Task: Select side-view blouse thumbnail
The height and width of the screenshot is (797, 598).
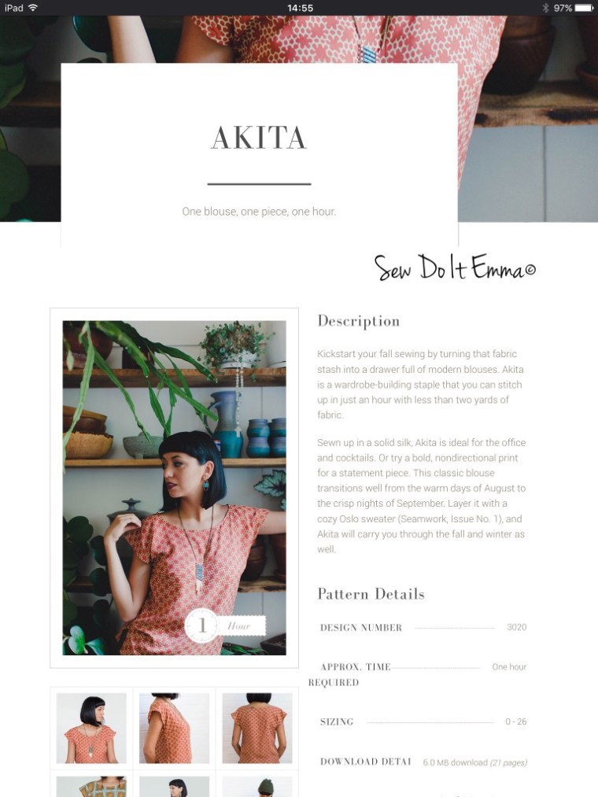Action: [x=175, y=728]
